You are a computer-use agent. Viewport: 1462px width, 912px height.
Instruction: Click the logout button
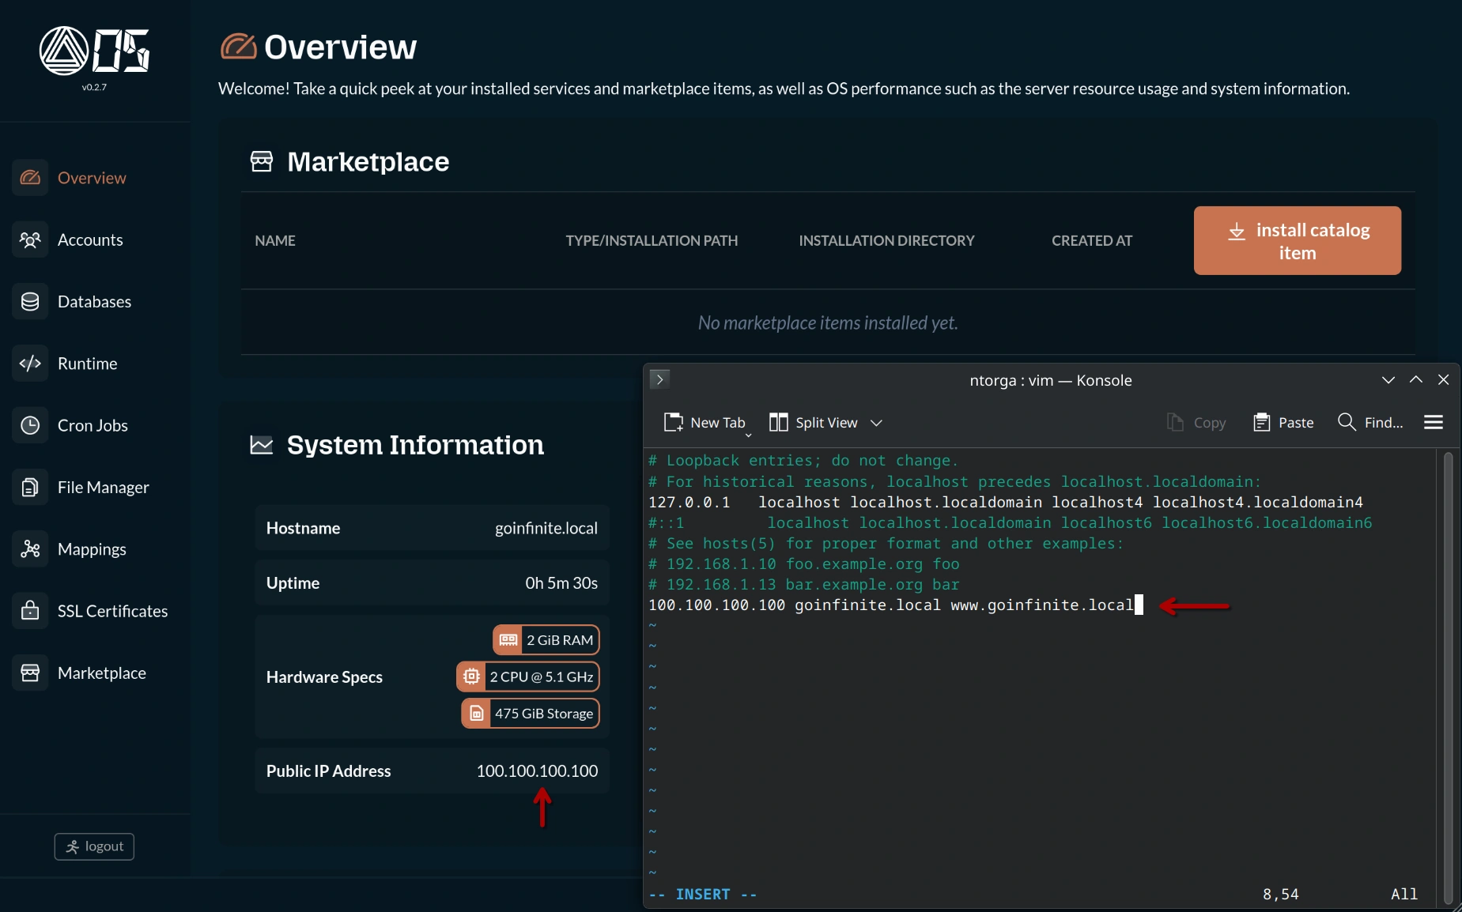93,846
